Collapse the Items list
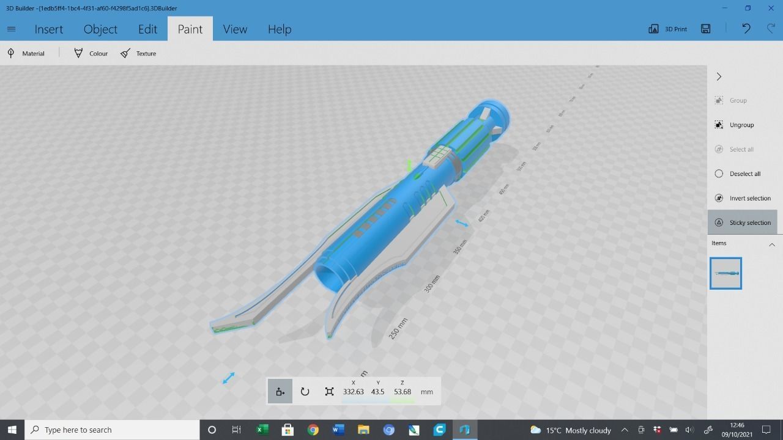This screenshot has width=783, height=440. point(771,244)
